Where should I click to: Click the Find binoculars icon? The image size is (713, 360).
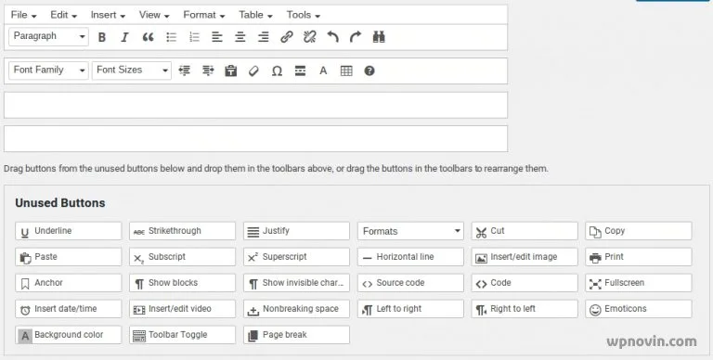click(379, 37)
